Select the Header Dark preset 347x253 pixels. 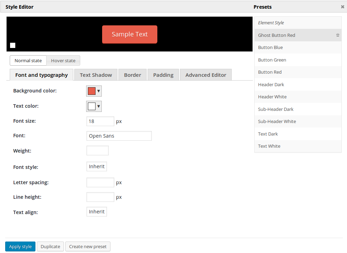(271, 84)
